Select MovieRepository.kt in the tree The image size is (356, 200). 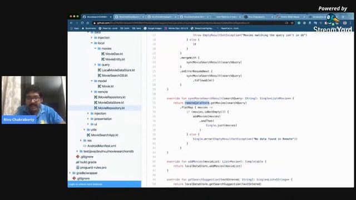(111, 108)
